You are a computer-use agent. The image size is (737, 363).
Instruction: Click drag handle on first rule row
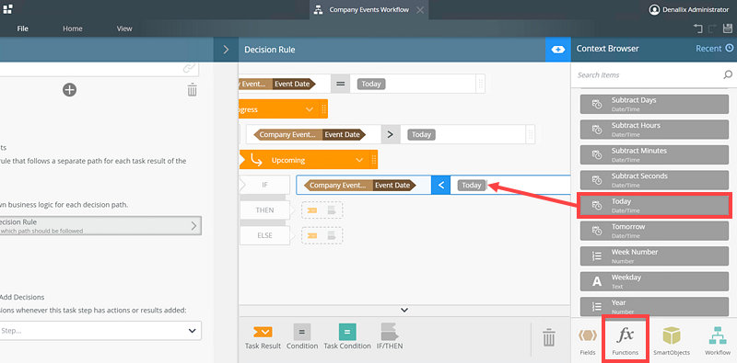[x=480, y=84]
